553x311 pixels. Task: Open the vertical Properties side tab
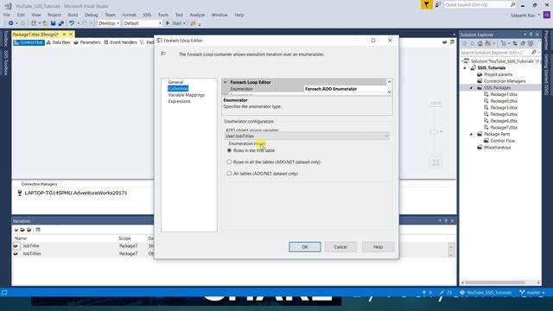coord(546,41)
